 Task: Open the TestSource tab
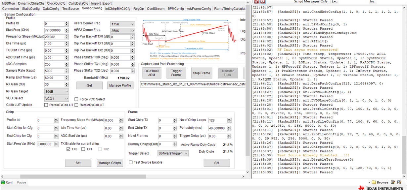(70, 9)
